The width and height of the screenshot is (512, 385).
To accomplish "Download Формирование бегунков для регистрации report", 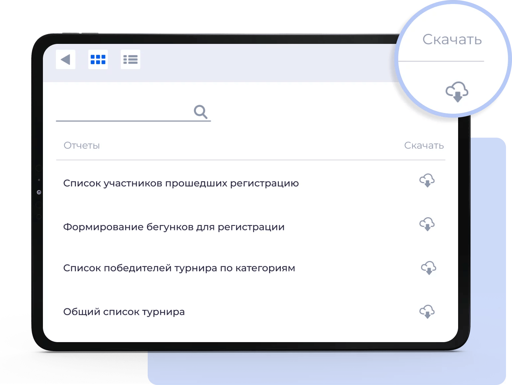I will [427, 224].
